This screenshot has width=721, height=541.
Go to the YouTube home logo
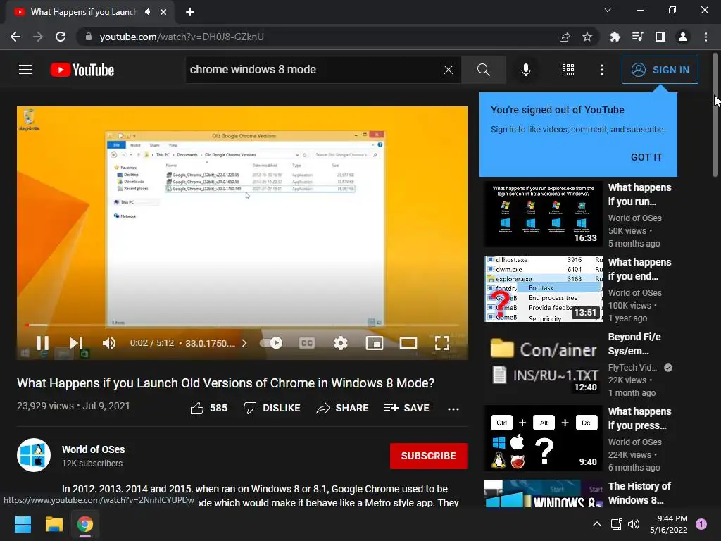pyautogui.click(x=82, y=70)
